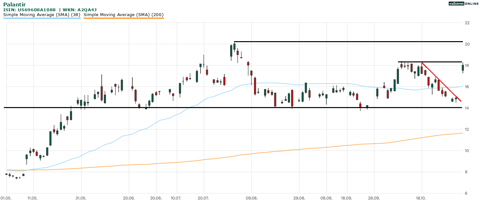The width and height of the screenshot is (481, 200).
Task: Click the 12 price label on the y-axis
Action: coord(467,129)
